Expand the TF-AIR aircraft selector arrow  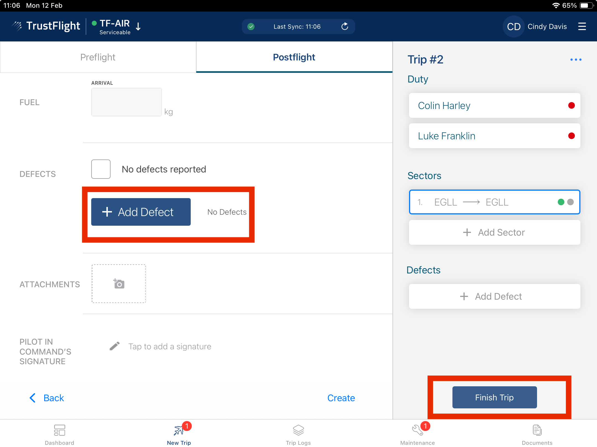(138, 27)
